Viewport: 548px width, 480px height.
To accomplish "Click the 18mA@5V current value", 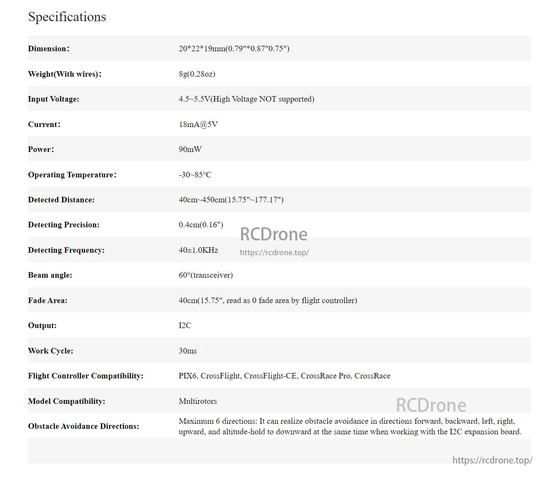I will 198,124.
